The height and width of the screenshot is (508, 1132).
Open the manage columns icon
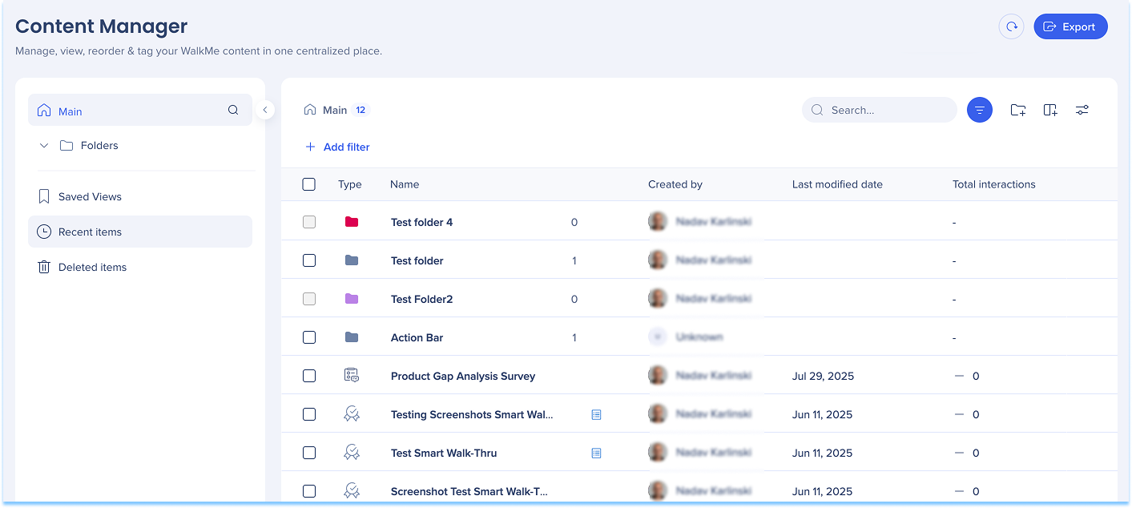pyautogui.click(x=1050, y=111)
